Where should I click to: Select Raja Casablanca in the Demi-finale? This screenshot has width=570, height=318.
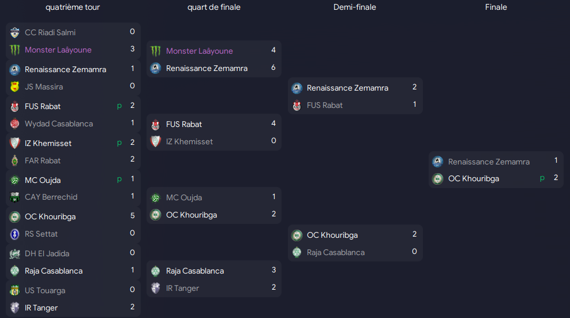336,253
